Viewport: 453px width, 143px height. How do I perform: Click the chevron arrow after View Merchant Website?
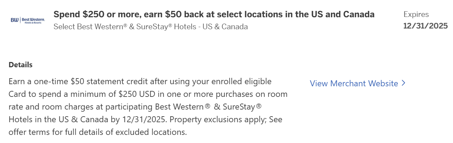pyautogui.click(x=403, y=83)
